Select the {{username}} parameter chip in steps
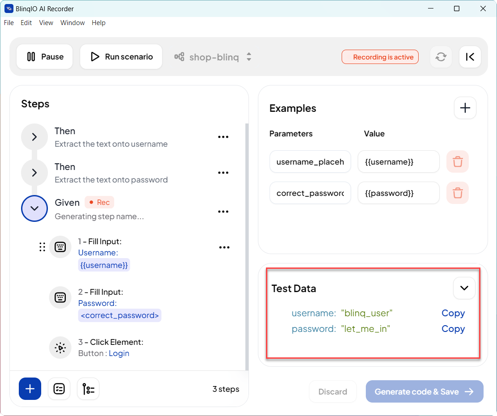Screen dimensions: 497x416 104,265
